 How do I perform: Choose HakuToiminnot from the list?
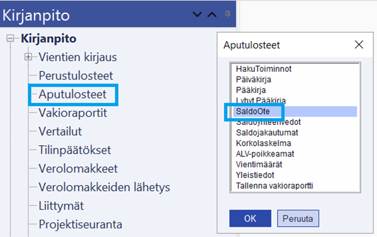[264, 69]
